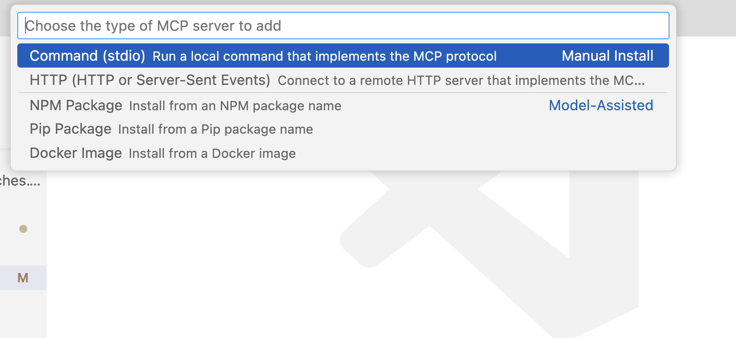
Task: Click the Manual Install group label
Action: pos(607,56)
